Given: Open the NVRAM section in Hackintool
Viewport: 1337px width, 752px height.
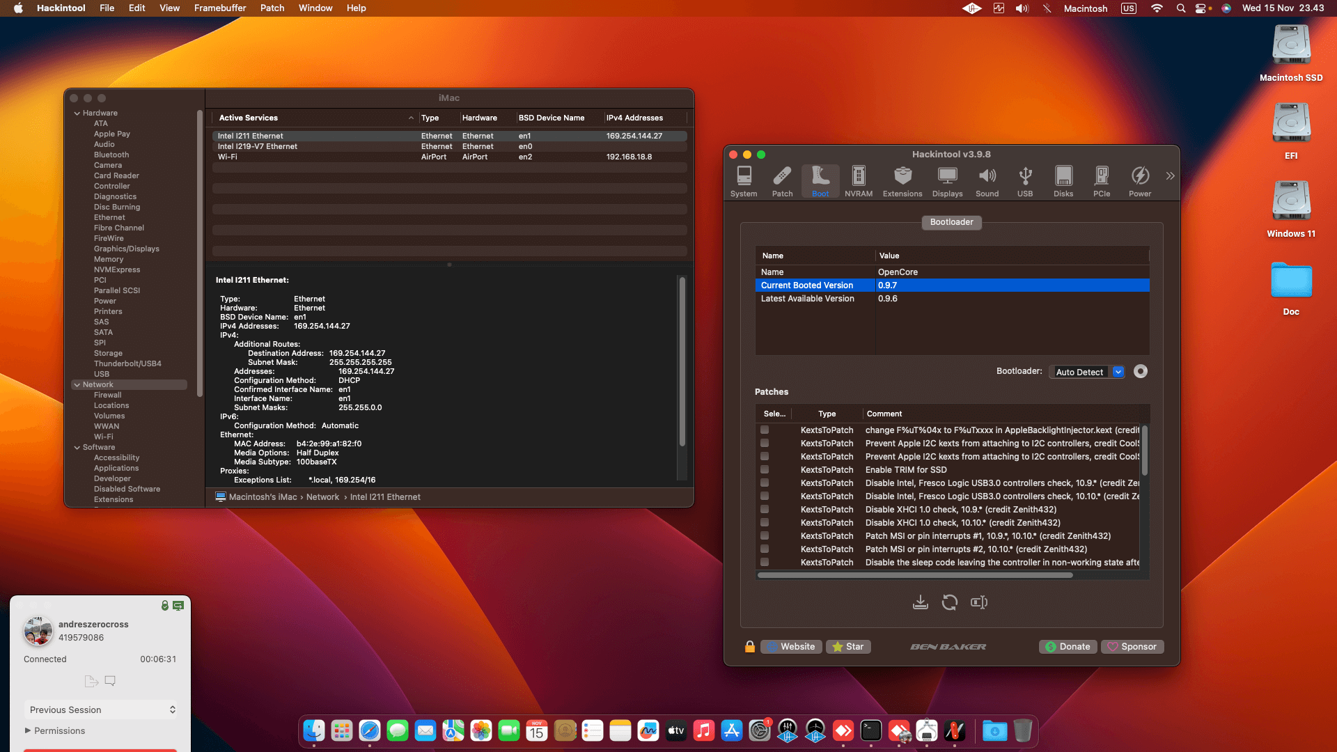Looking at the screenshot, I should [x=859, y=182].
